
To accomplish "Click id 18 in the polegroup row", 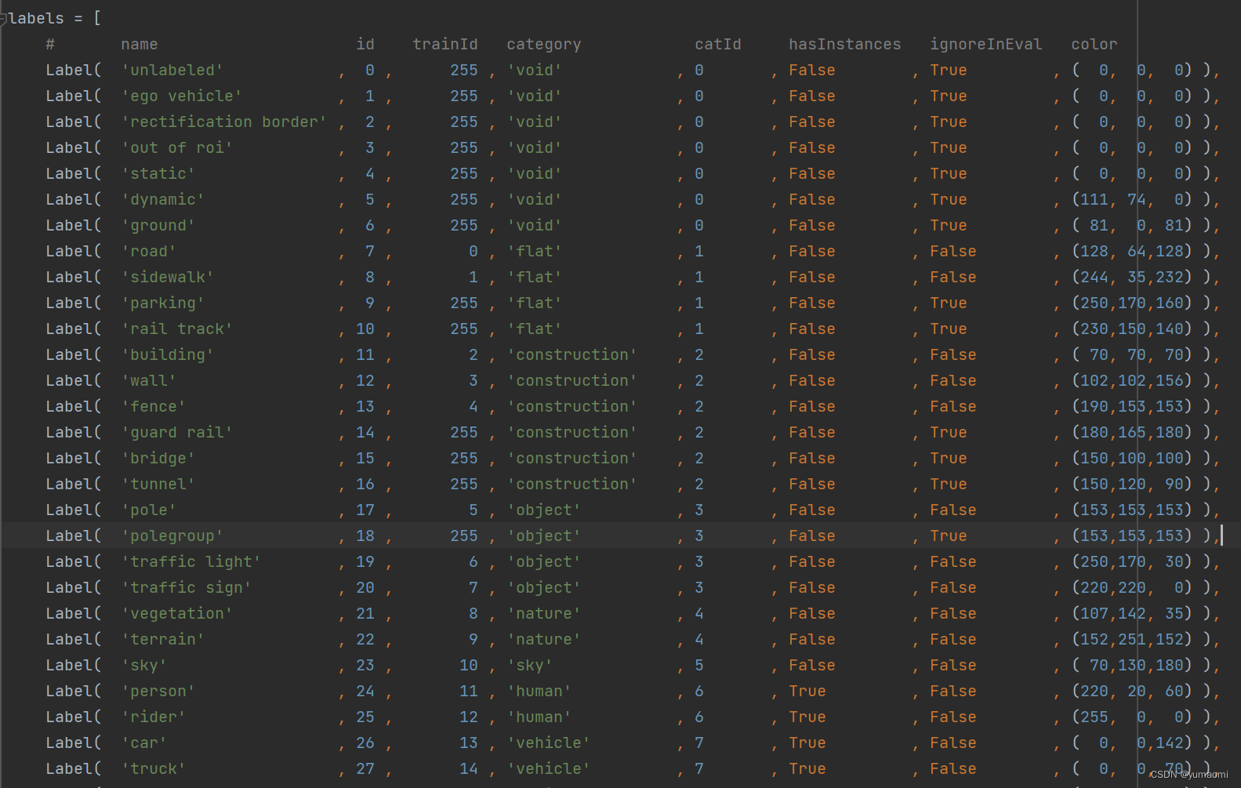I will click(365, 536).
